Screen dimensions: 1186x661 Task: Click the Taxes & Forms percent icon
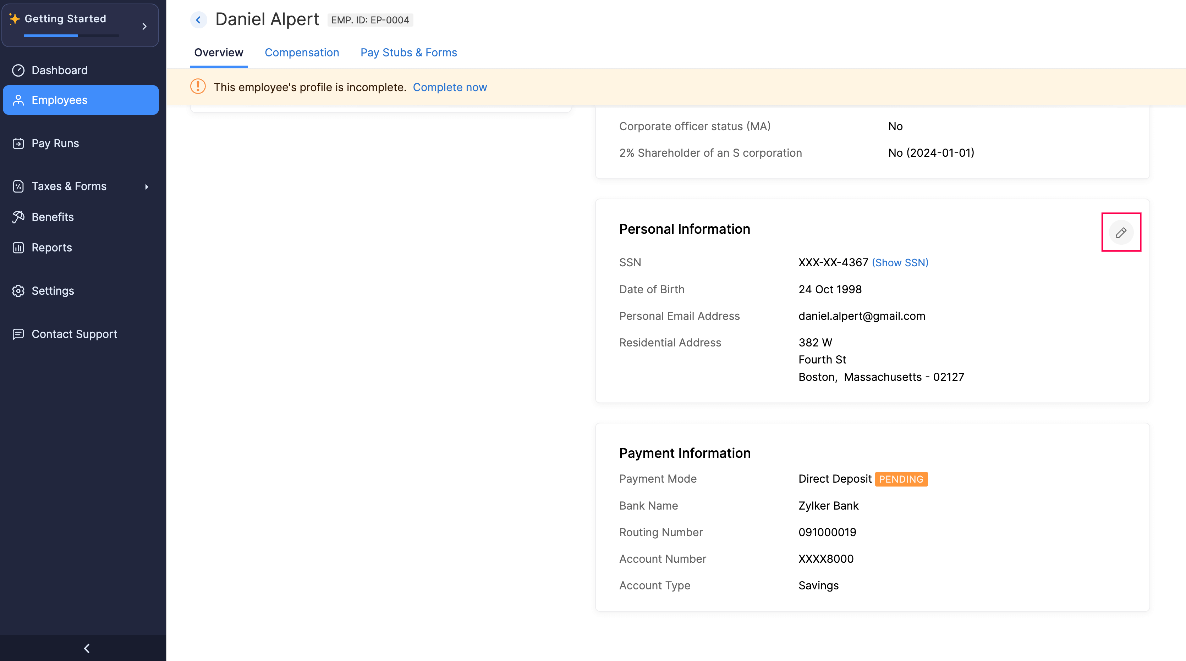tap(18, 186)
